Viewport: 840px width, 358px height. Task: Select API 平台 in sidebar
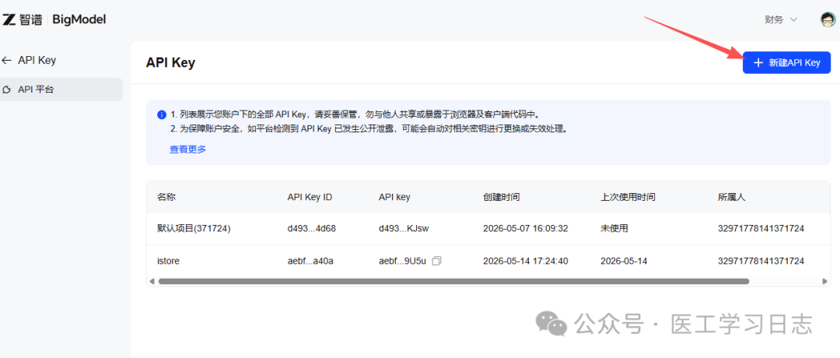(61, 89)
